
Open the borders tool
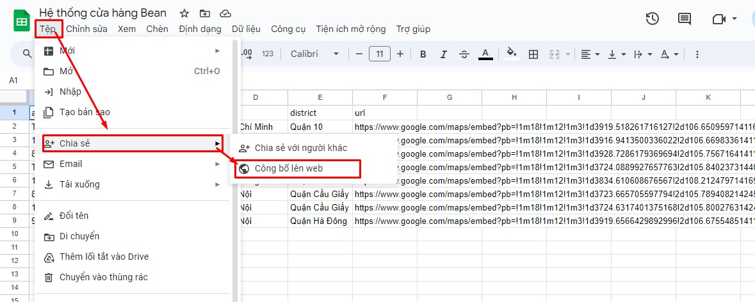coord(533,54)
